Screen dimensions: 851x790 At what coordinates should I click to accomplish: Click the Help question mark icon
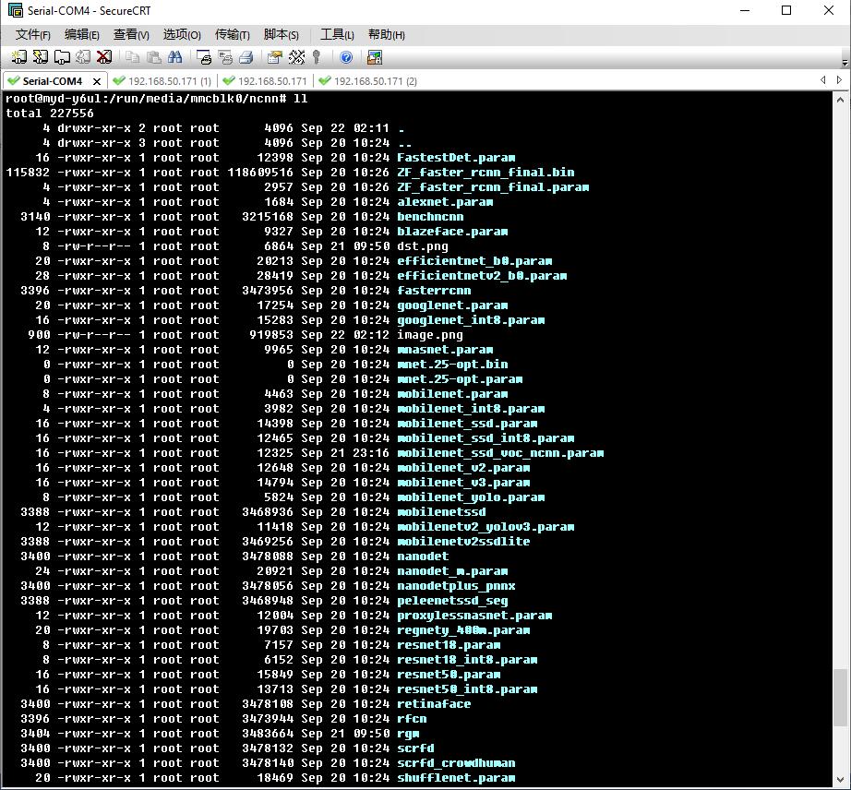tap(346, 57)
